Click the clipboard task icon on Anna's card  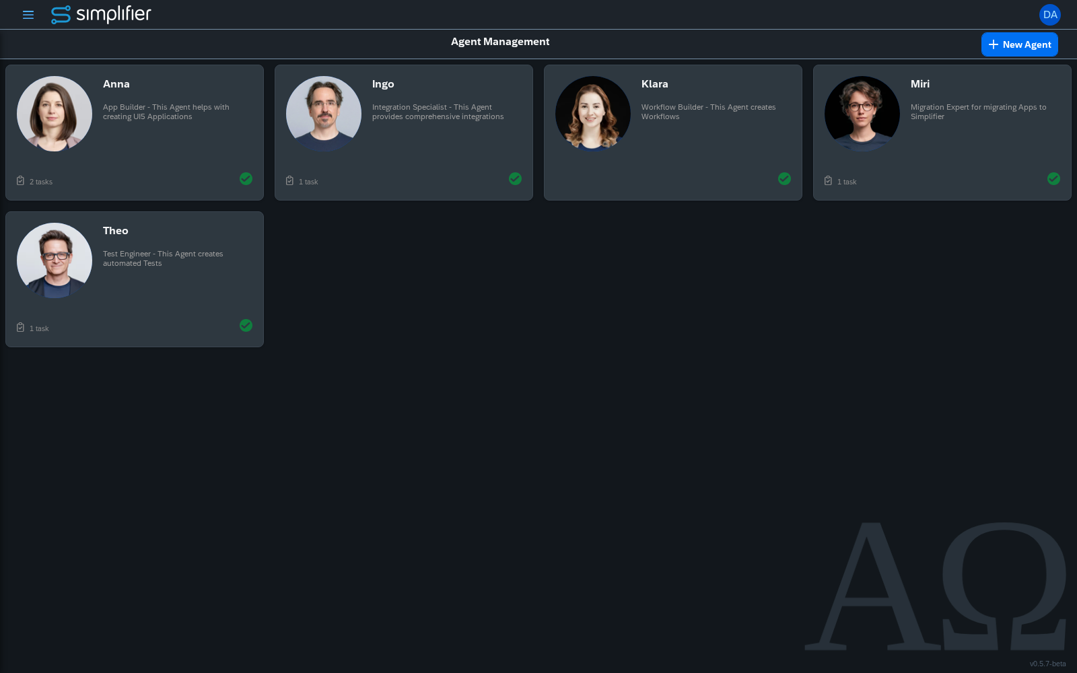(x=21, y=181)
